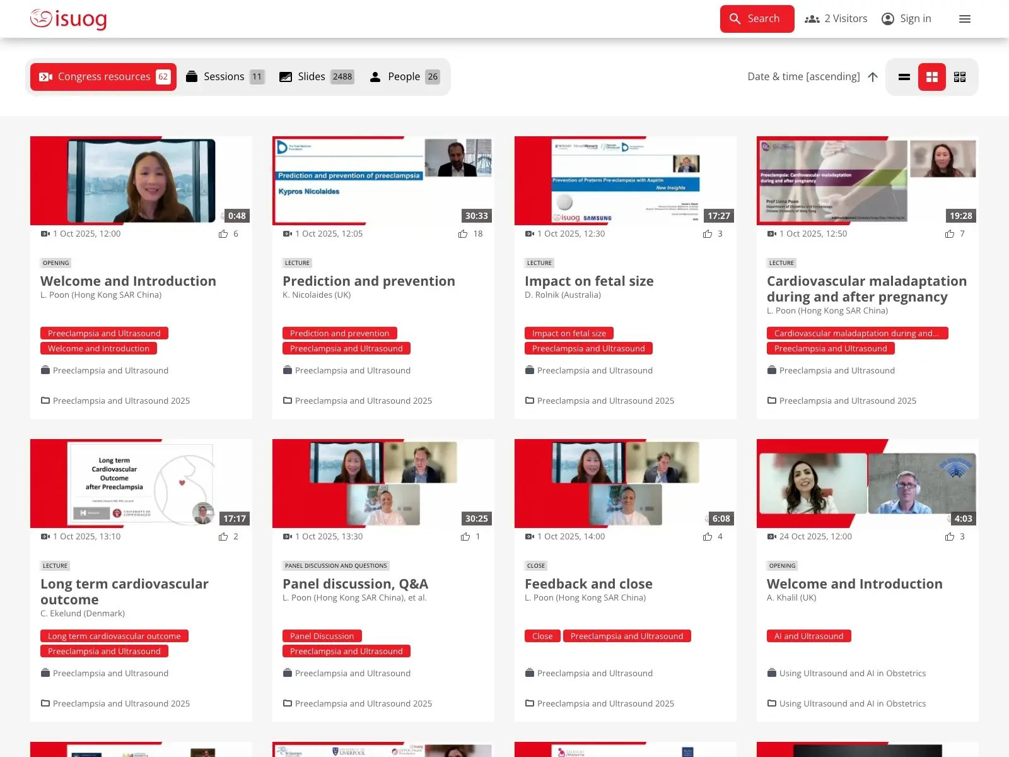Image resolution: width=1009 pixels, height=757 pixels.
Task: Switch to the People tab
Action: point(404,77)
